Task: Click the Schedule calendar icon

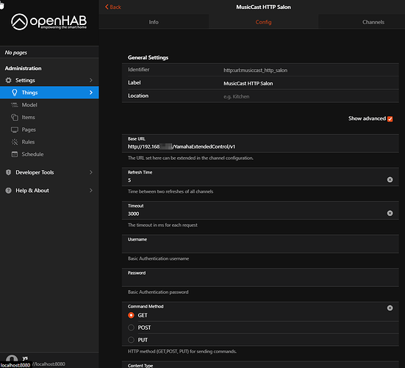Action: (15, 154)
